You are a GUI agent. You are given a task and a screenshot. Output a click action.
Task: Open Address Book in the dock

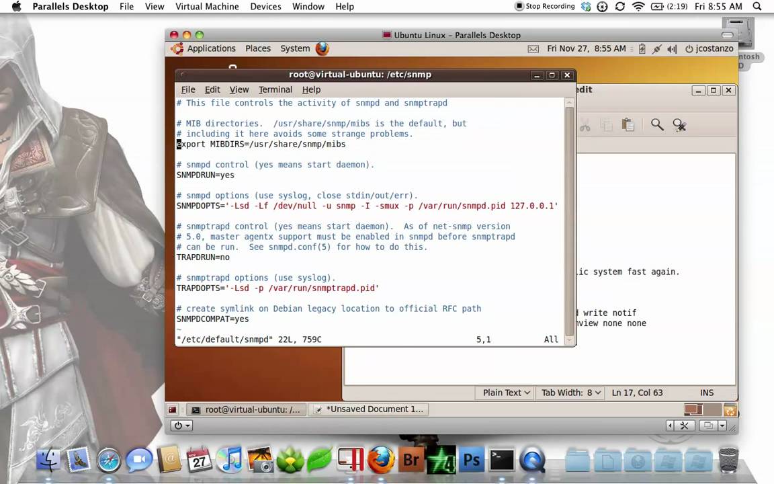pyautogui.click(x=169, y=459)
